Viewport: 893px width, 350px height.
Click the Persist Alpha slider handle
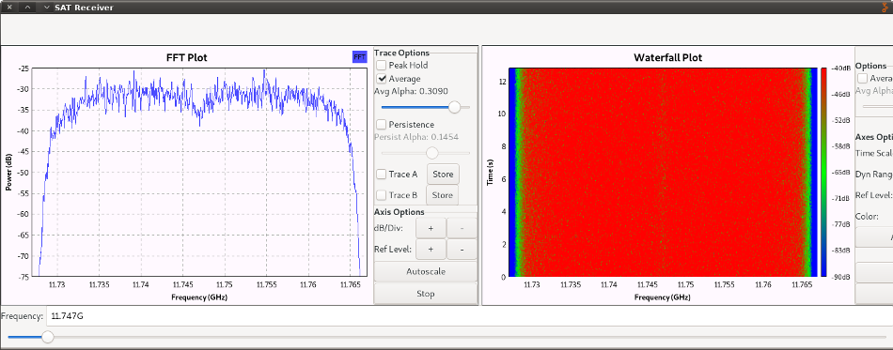pos(432,153)
